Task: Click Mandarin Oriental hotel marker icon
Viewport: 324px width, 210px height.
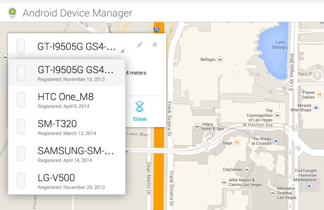Action: pyautogui.click(x=273, y=193)
